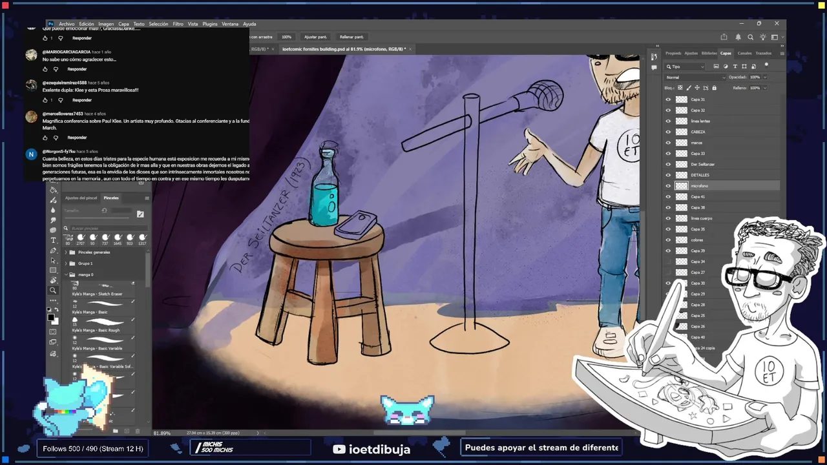Viewport: 827px width, 465px height.
Task: Open the Opacidad slider dropdown arrow
Action: (x=765, y=77)
